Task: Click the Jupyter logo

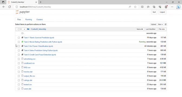Action: click(23, 12)
